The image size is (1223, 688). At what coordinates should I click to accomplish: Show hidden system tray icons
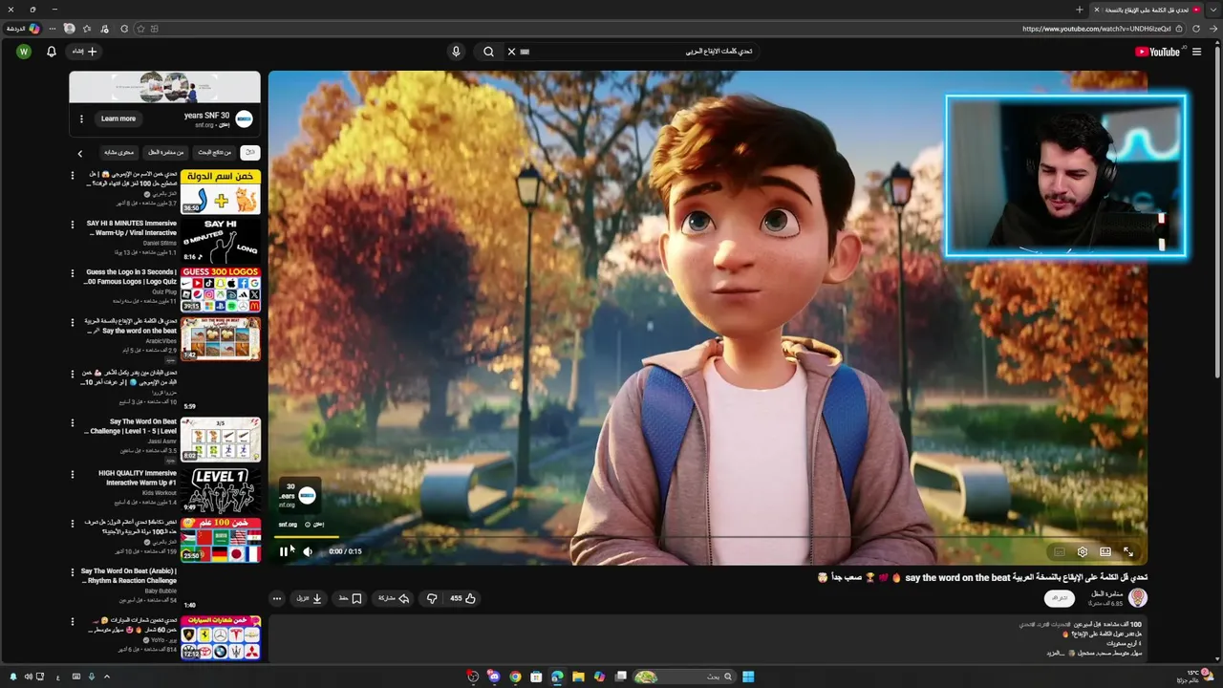pos(106,677)
